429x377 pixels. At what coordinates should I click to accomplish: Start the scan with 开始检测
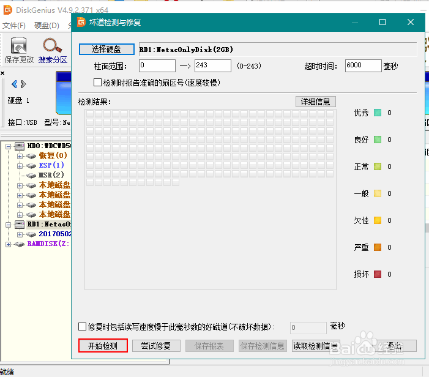click(103, 346)
